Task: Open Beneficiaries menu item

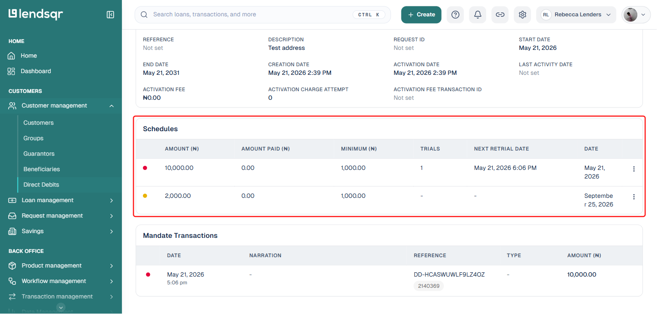Action: tap(41, 169)
